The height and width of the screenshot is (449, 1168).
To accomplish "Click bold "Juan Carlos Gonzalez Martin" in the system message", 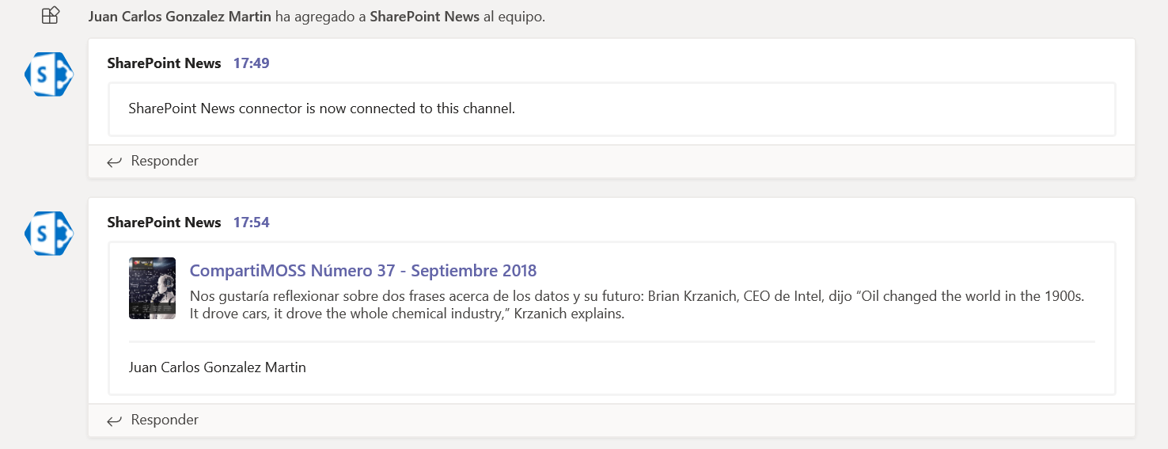I will tap(180, 17).
